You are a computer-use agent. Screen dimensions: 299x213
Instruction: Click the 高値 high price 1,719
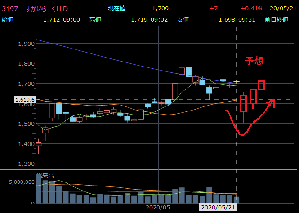click(139, 19)
